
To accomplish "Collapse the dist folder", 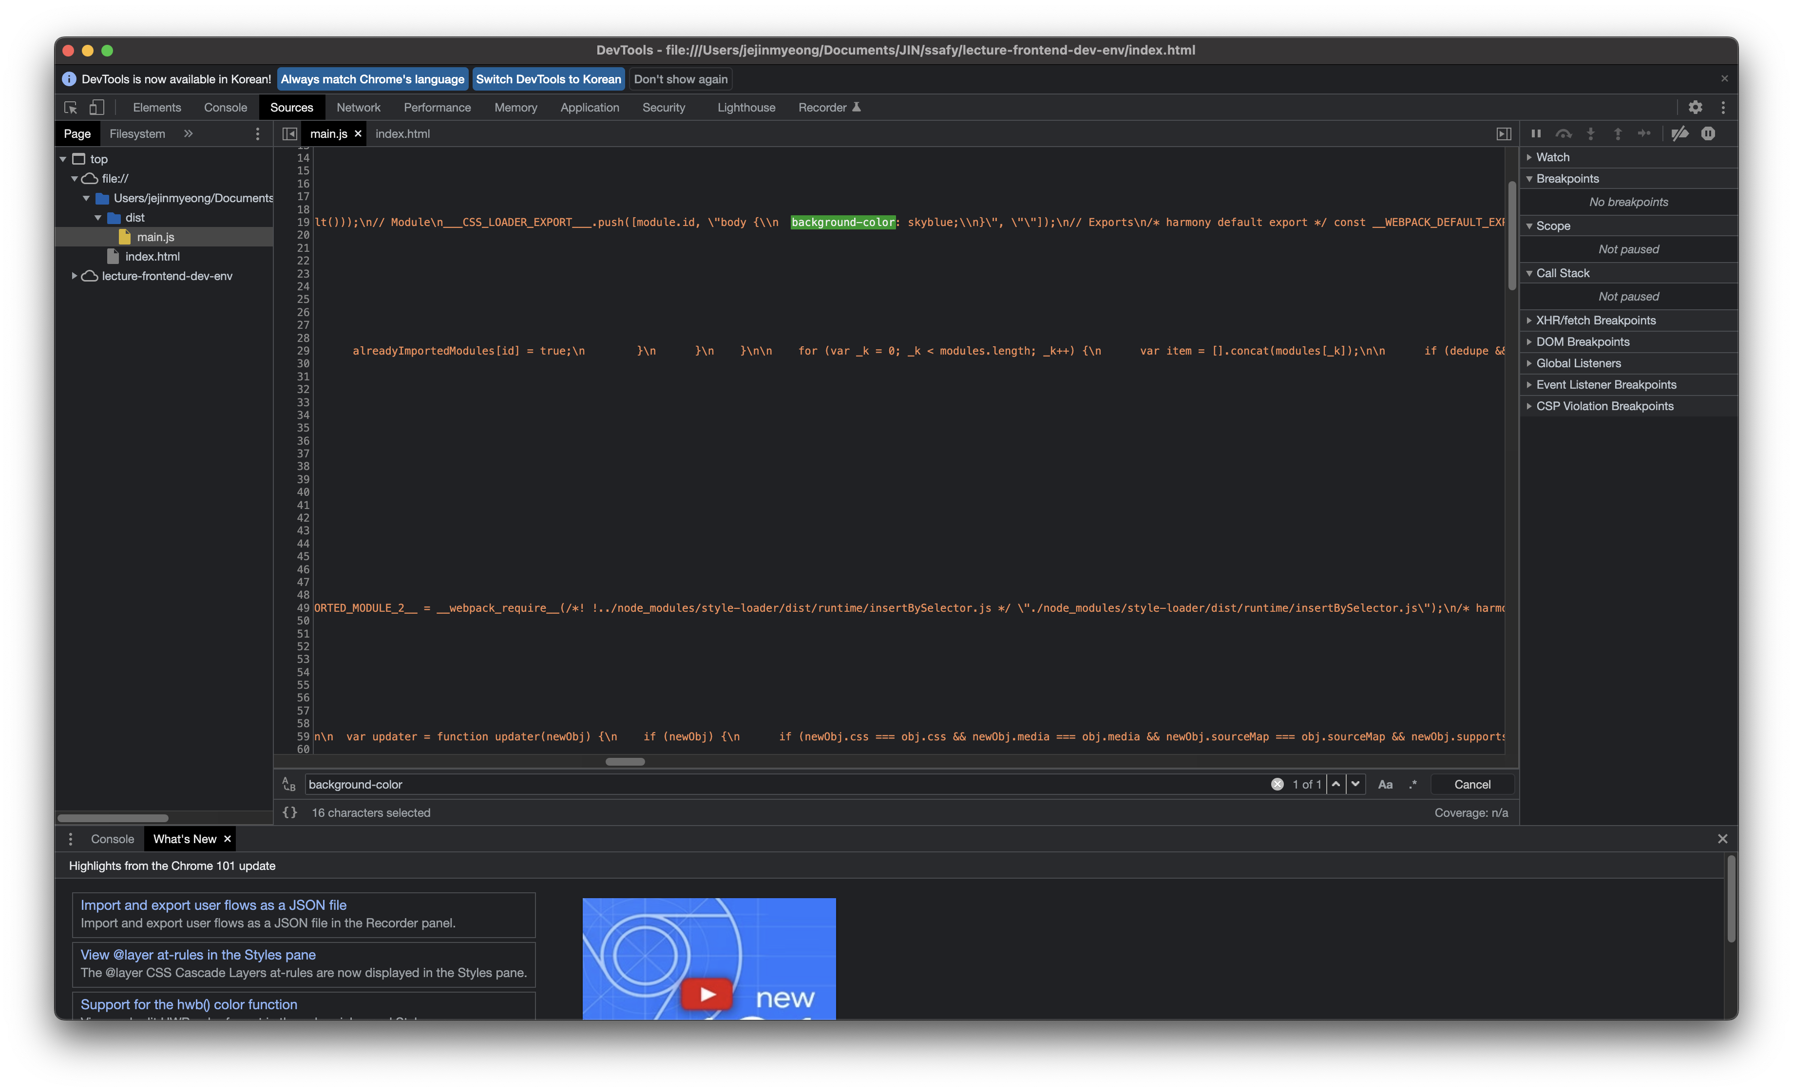I will pyautogui.click(x=98, y=218).
